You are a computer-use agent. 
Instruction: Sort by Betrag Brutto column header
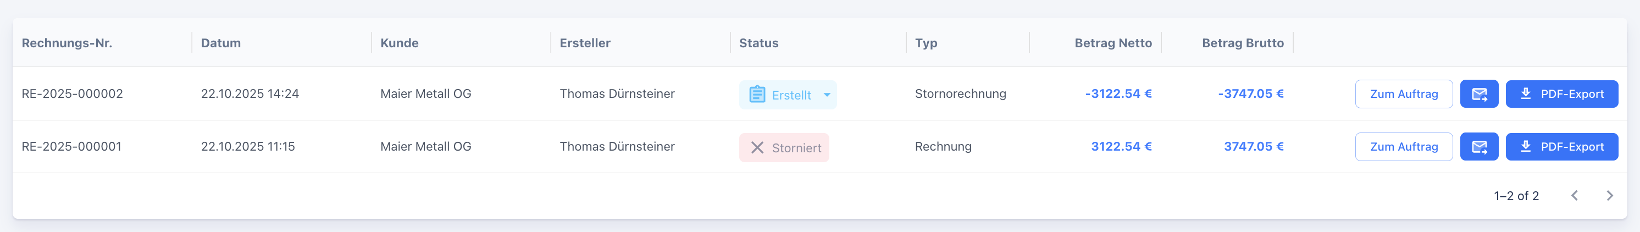(1242, 43)
